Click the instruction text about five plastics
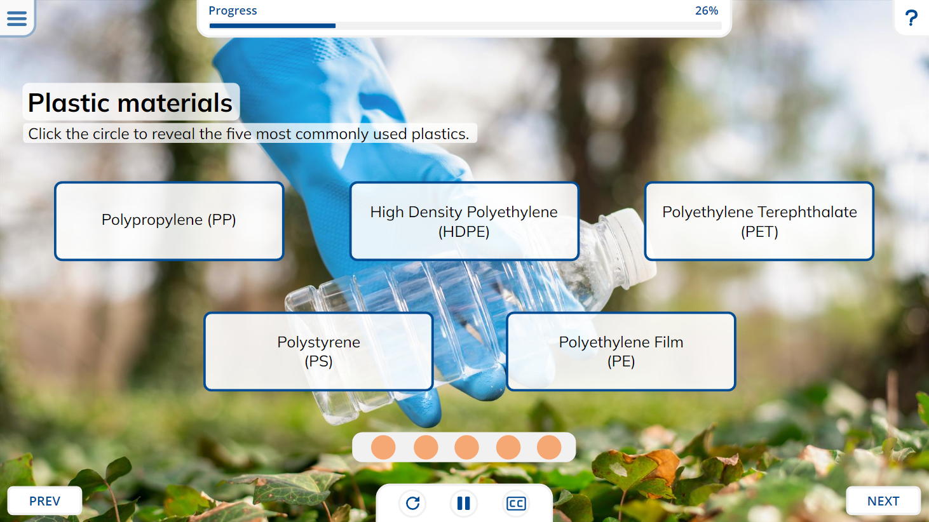The width and height of the screenshot is (929, 522). tap(248, 134)
